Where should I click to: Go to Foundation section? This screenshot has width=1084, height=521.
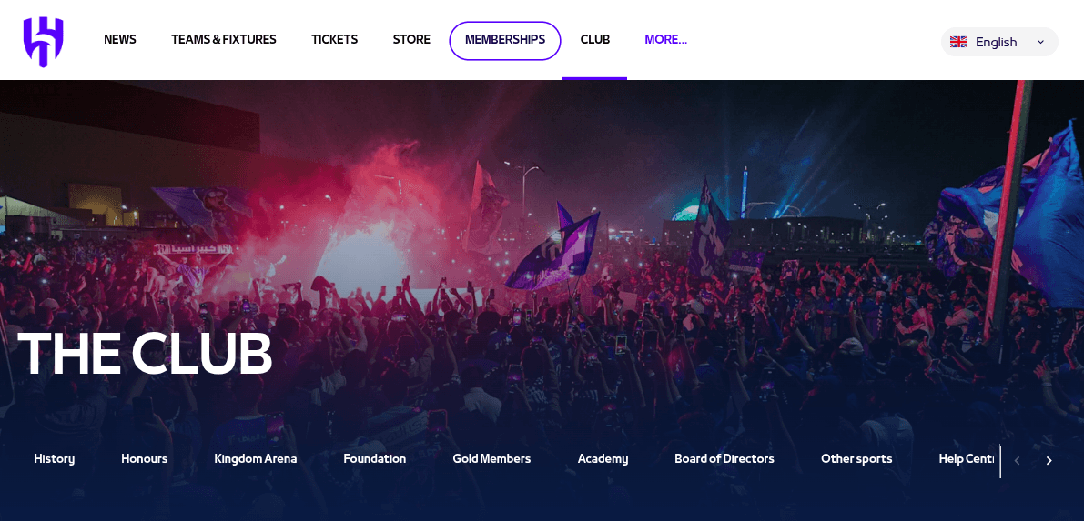(x=375, y=459)
